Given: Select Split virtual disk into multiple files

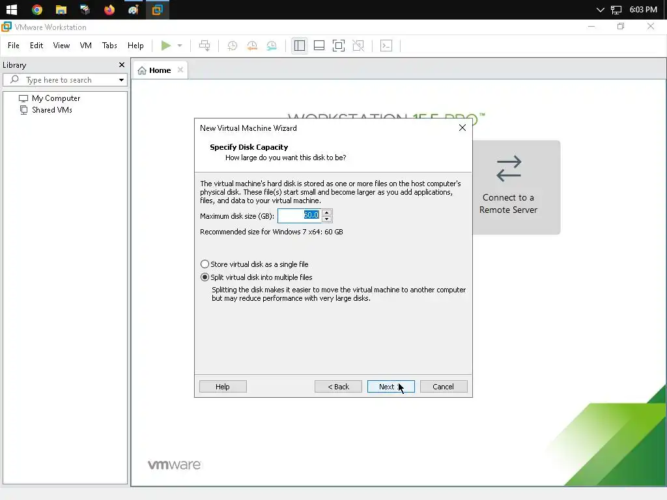Looking at the screenshot, I should coord(257,277).
